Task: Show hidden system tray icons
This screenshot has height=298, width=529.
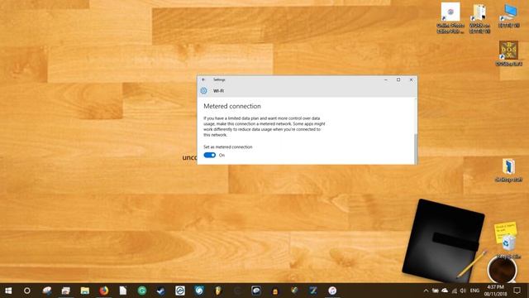Action: pyautogui.click(x=426, y=291)
